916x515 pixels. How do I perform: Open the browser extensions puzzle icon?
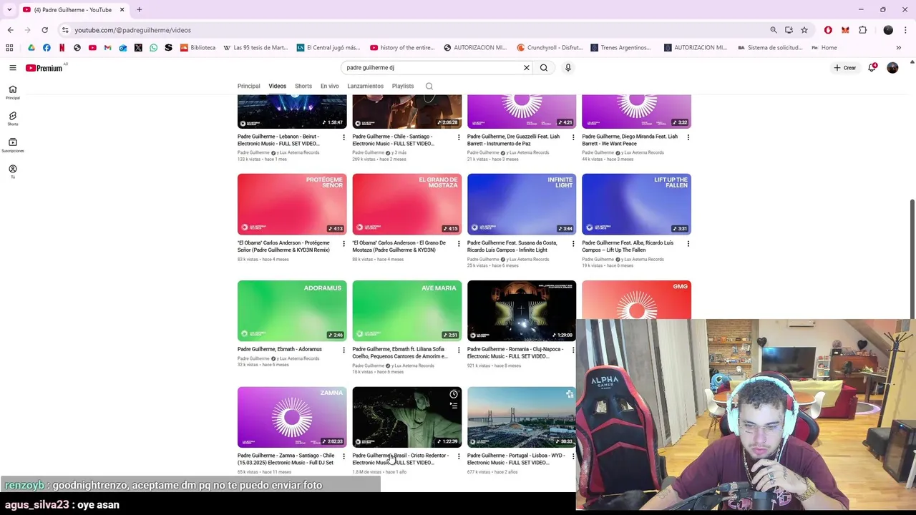pos(863,30)
